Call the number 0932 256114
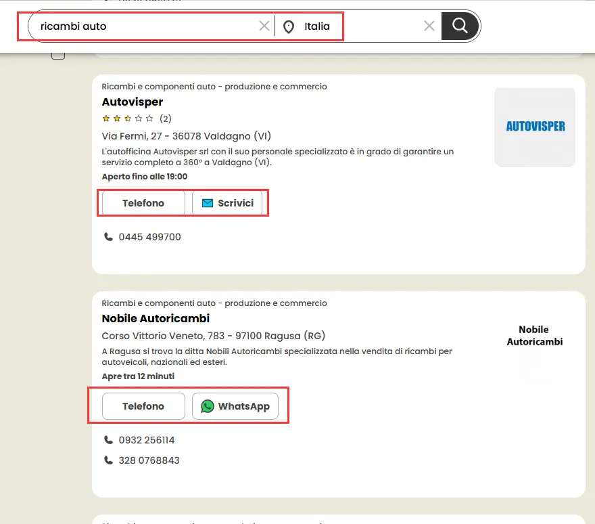595x524 pixels. pyautogui.click(x=146, y=440)
